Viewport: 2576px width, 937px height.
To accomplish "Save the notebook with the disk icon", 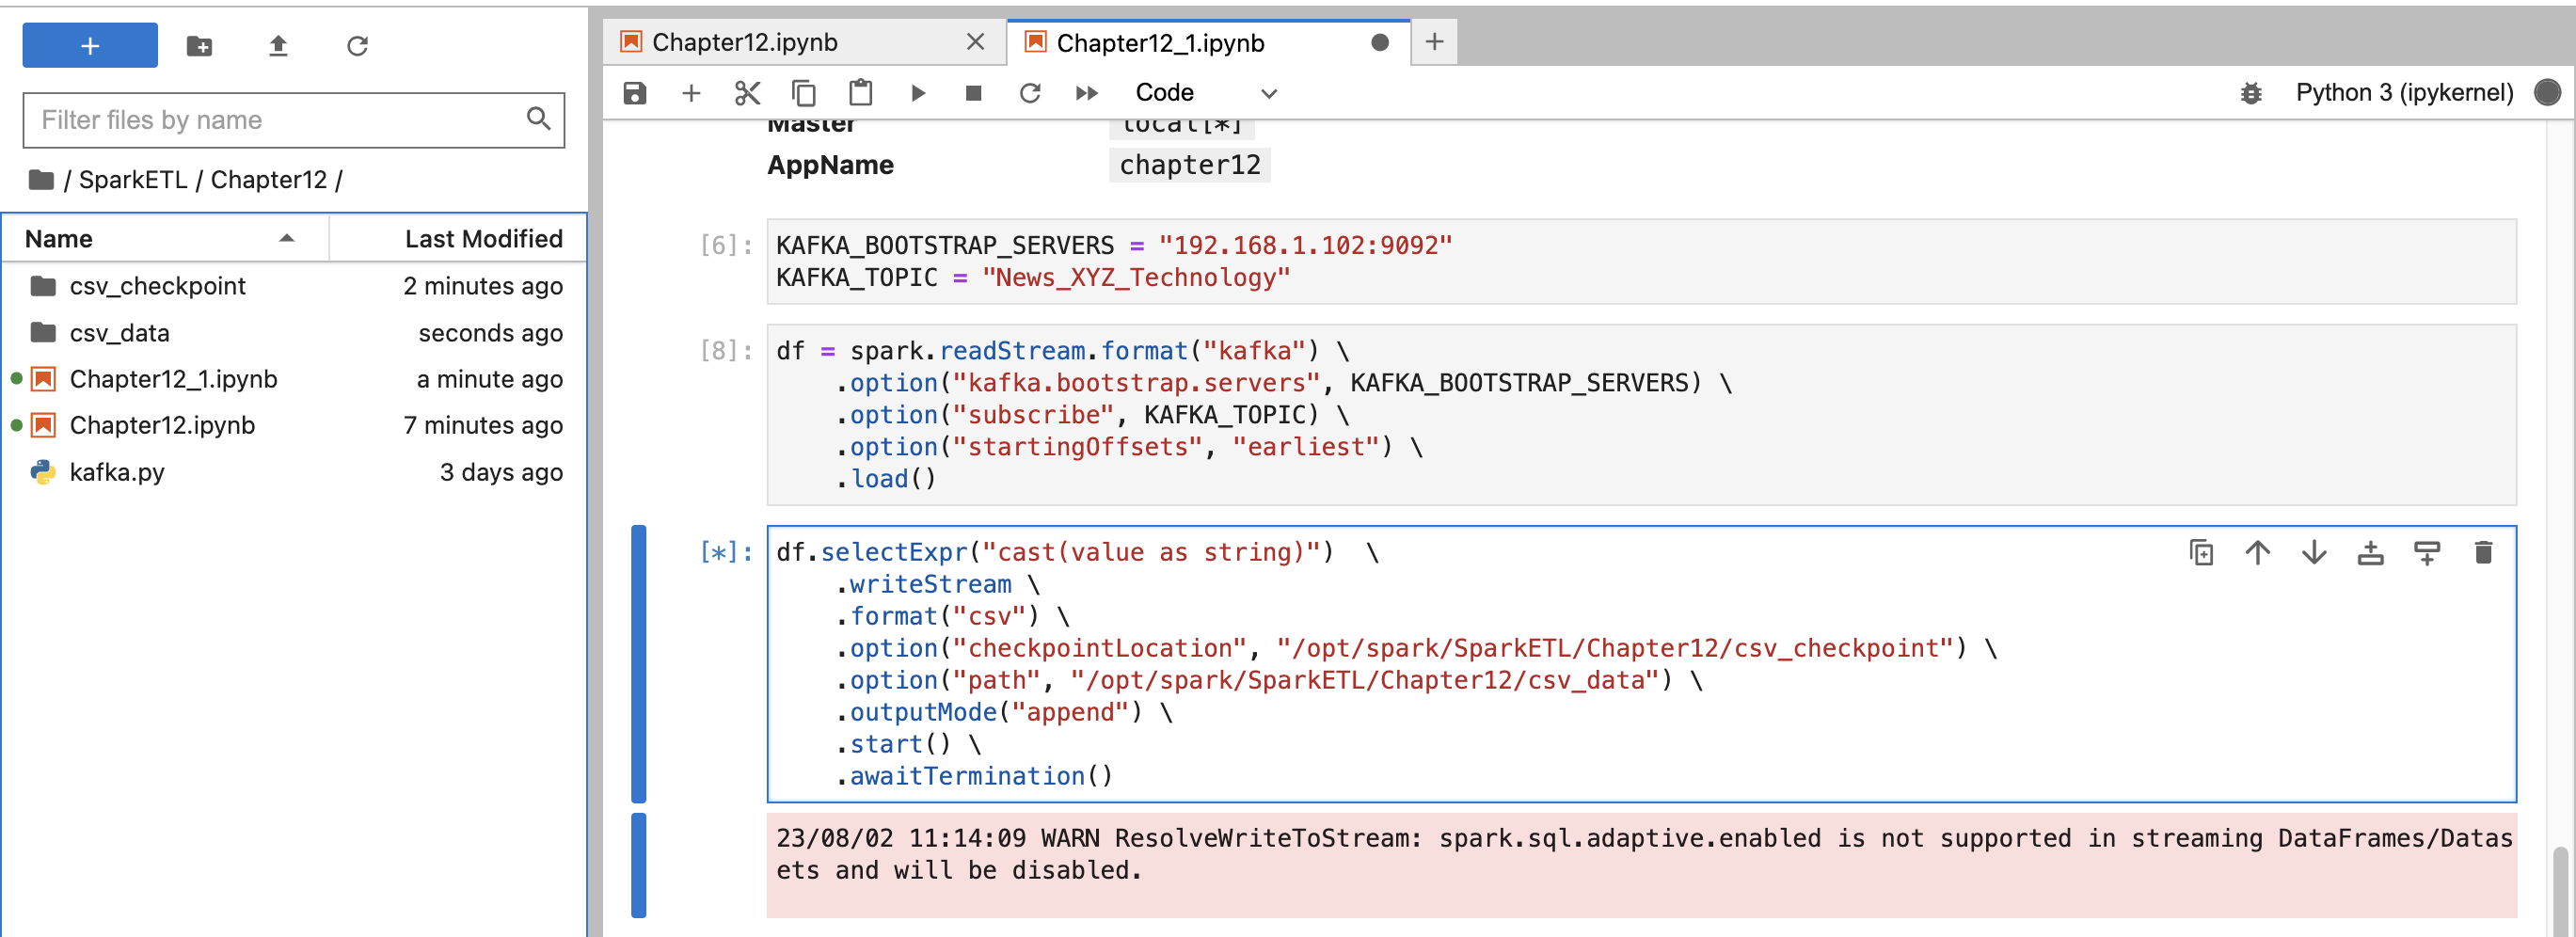I will [x=635, y=93].
